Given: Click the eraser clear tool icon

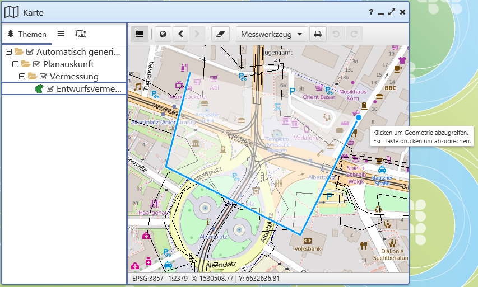Looking at the screenshot, I should point(220,34).
